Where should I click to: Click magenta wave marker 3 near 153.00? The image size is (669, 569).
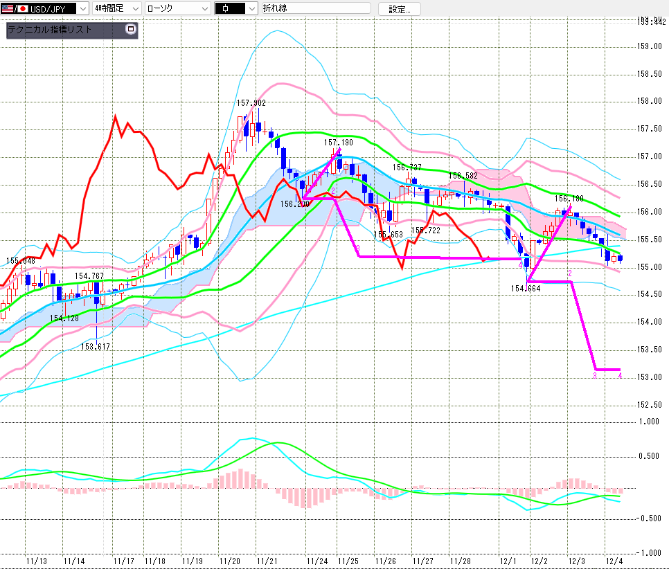click(594, 376)
